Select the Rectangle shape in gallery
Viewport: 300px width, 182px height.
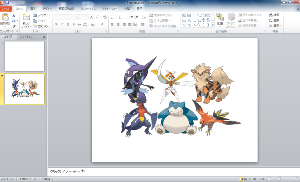pos(204,15)
